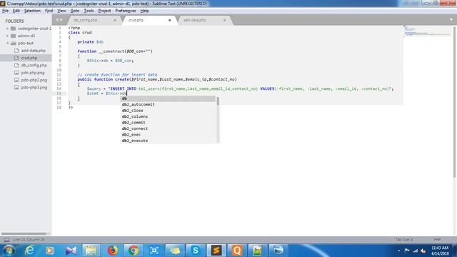Choose 'db' autocomplete suggestion

click(x=169, y=99)
